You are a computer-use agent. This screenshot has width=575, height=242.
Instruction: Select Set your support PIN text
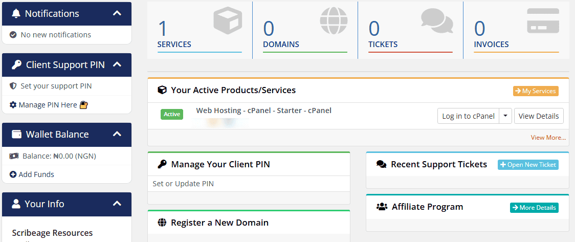[x=56, y=86]
